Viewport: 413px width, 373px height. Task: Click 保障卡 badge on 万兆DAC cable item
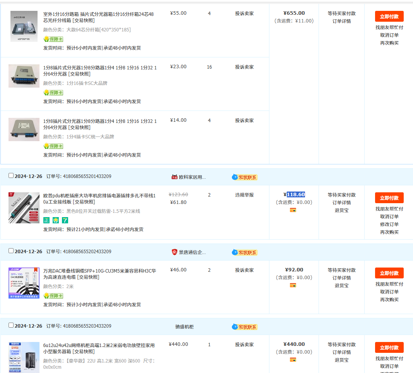pyautogui.click(x=53, y=296)
